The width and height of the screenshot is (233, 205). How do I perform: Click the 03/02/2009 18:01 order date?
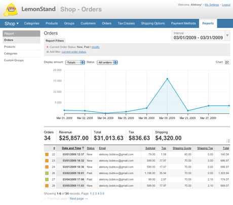coord(73,173)
